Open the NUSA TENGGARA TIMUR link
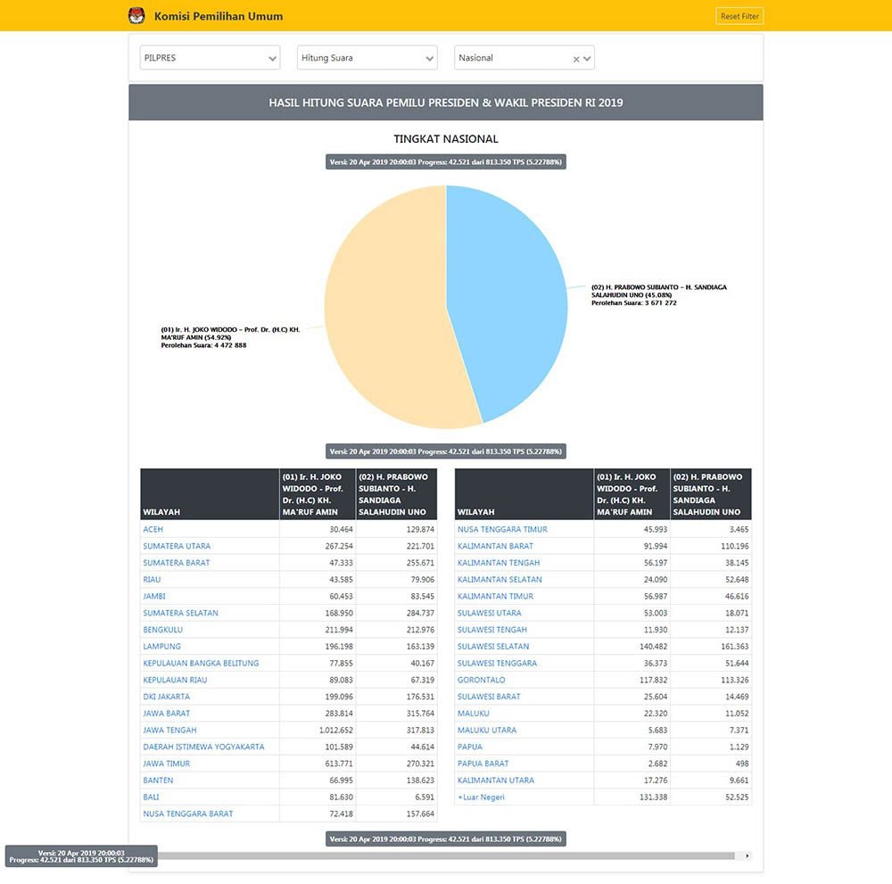This screenshot has height=884, width=892. (502, 530)
